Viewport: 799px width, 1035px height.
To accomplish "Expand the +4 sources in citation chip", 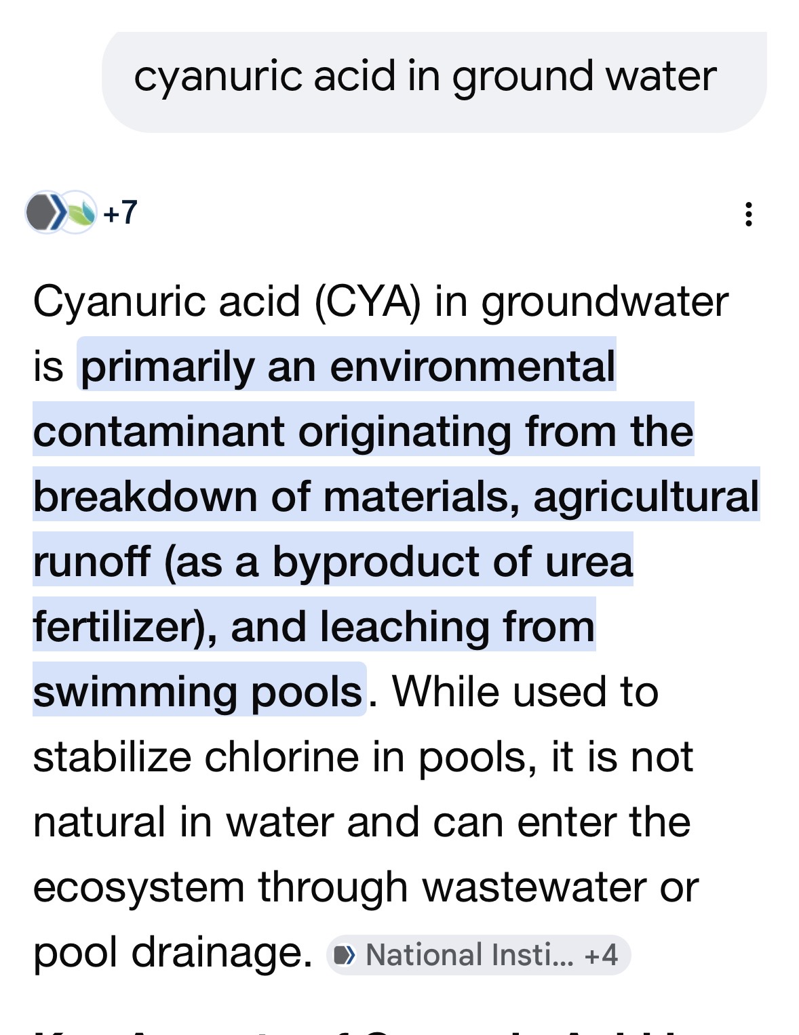I will click(601, 956).
